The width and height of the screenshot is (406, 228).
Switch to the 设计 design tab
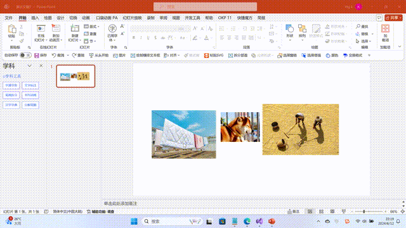click(60, 18)
